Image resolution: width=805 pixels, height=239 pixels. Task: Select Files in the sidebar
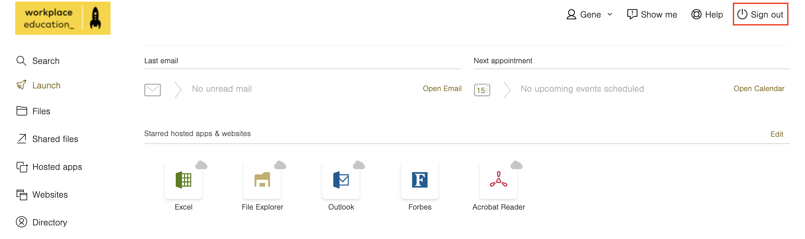click(x=33, y=111)
